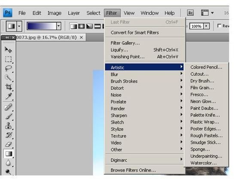Screen dimensions: 234x179
Task: Choose the linear gradient style button
Action: click(x=73, y=27)
